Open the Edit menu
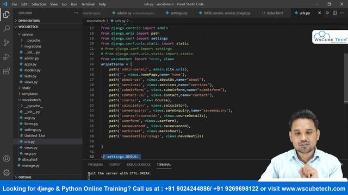Screen dimensions: 348x195 click(24, 4)
